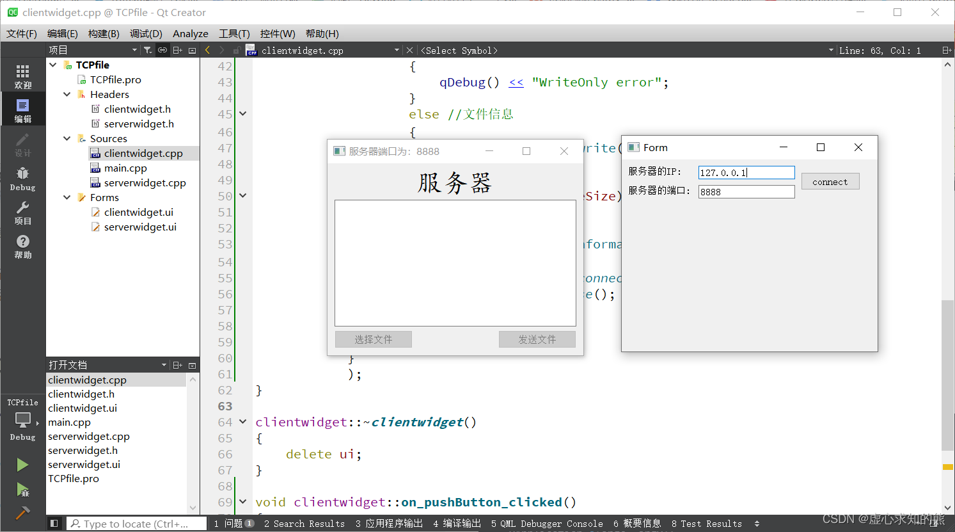Select serverwidget.ui in open documents list
The image size is (955, 532).
point(84,464)
